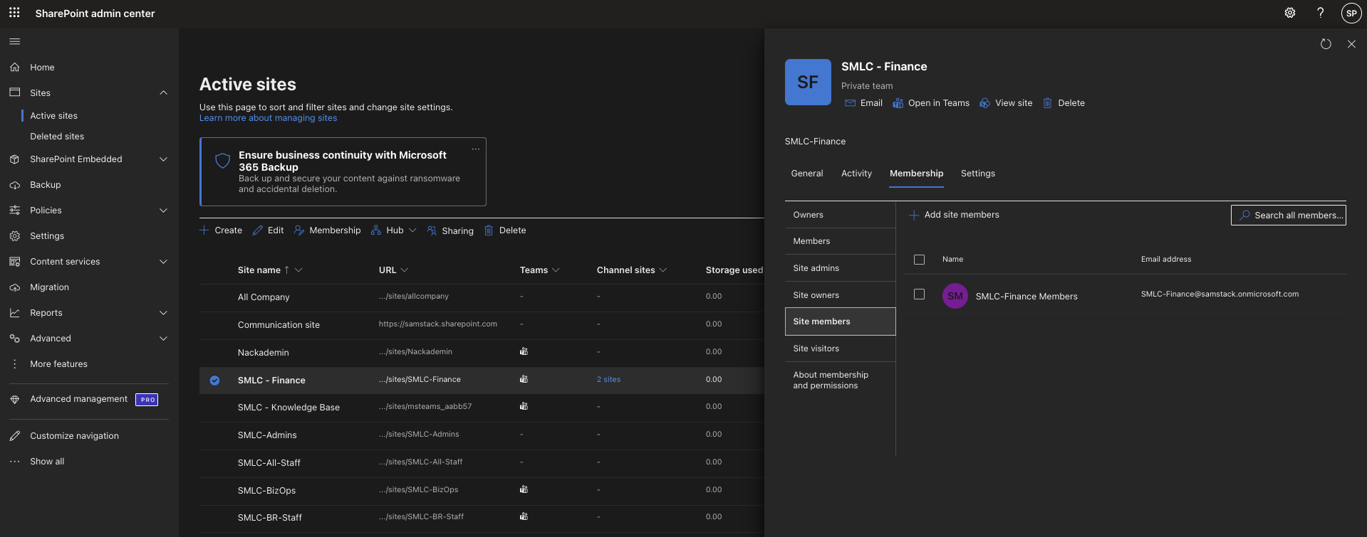Switch to the Settings tab in panel
1367x537 pixels.
(977, 174)
